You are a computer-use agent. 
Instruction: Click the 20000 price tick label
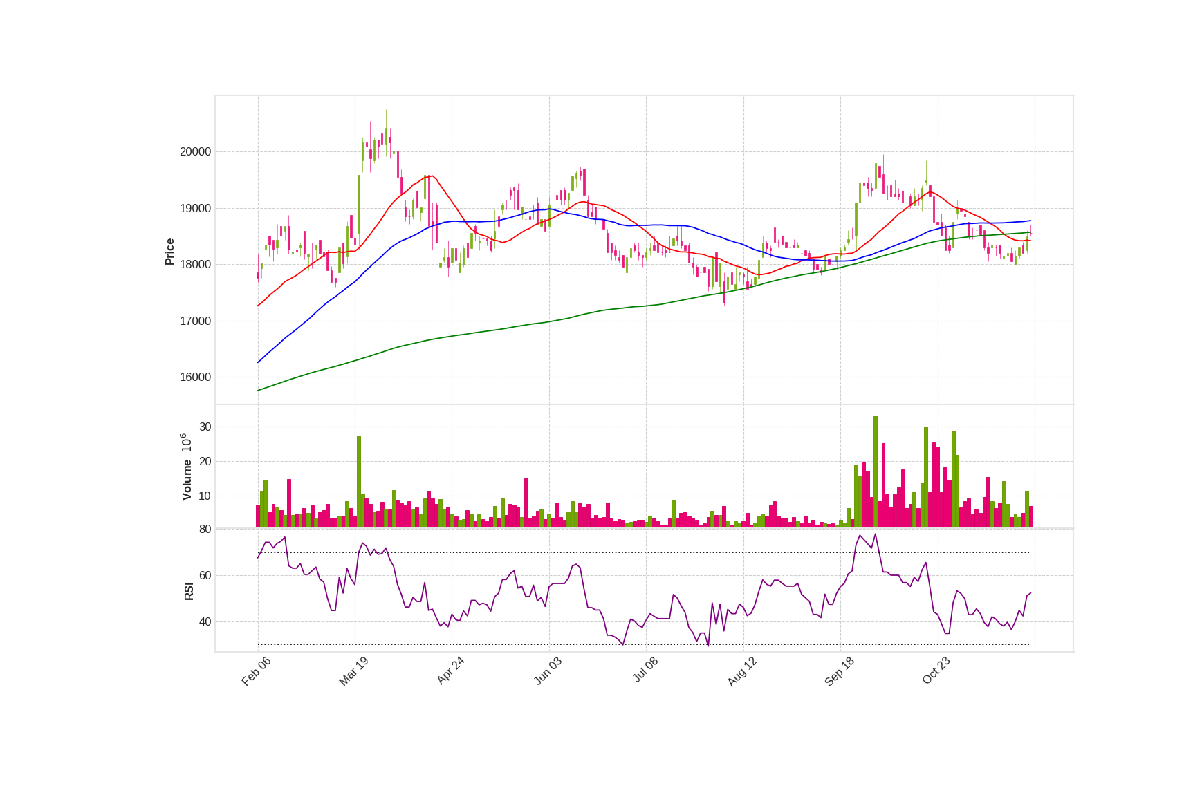click(195, 152)
